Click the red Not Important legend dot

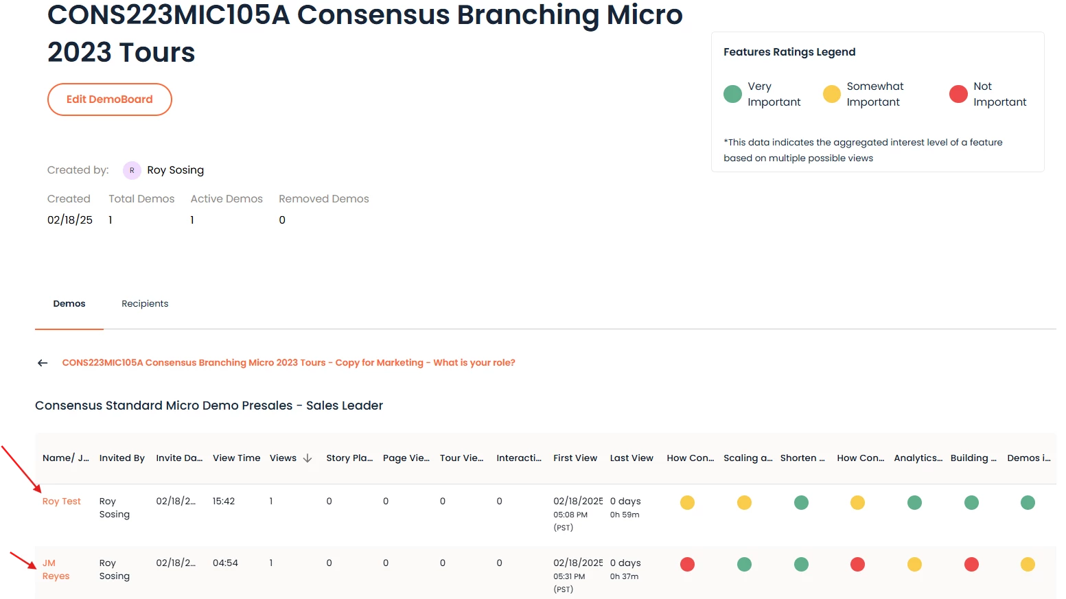coord(958,94)
